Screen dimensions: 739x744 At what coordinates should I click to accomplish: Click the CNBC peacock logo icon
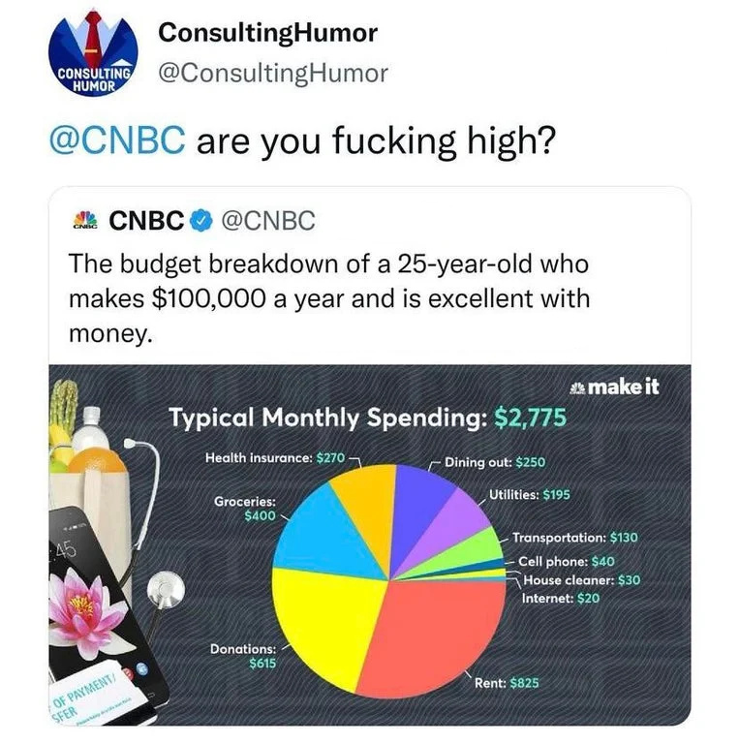tap(86, 221)
